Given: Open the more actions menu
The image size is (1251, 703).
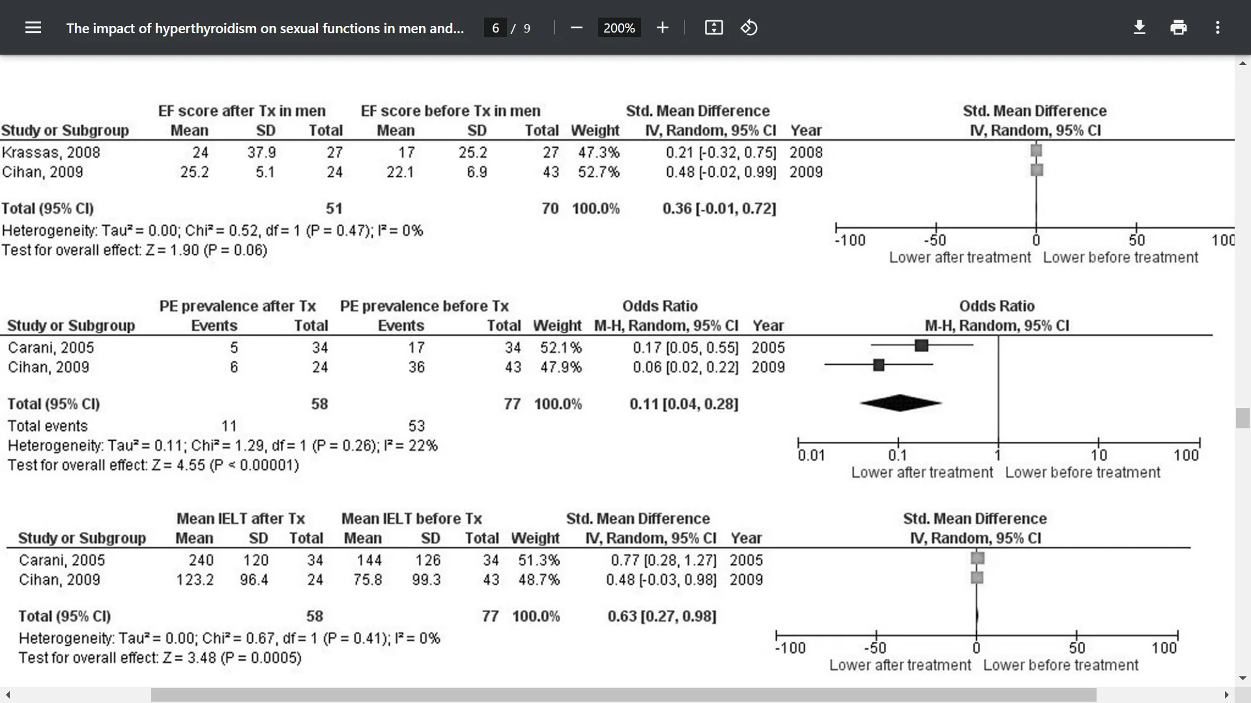Looking at the screenshot, I should [x=1218, y=28].
